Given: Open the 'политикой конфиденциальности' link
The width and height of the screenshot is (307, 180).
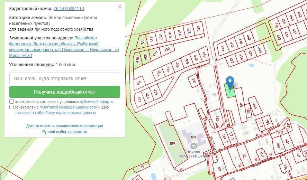Looking at the screenshot, I should point(68,107).
